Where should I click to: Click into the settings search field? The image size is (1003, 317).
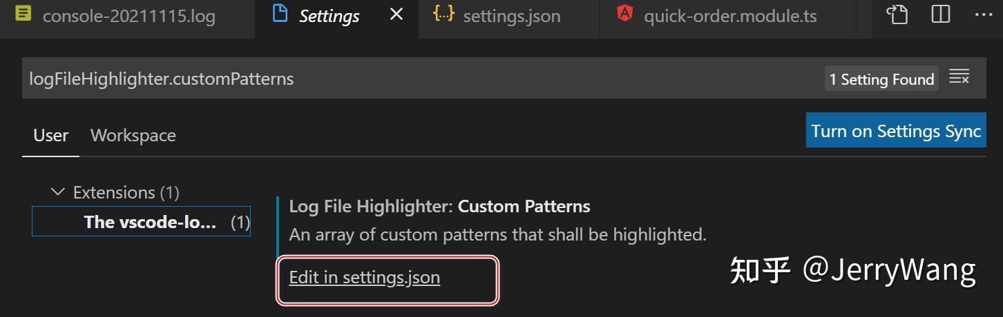(x=414, y=79)
